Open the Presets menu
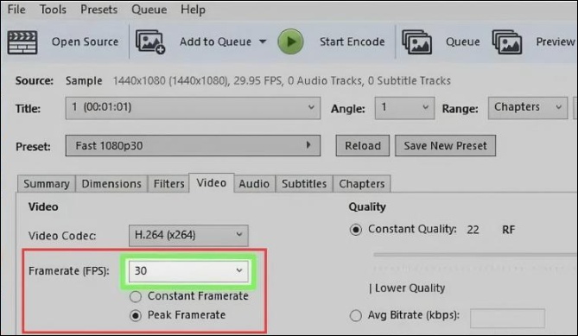The height and width of the screenshot is (336, 578). point(98,10)
